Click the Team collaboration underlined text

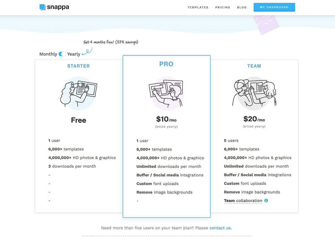click(x=243, y=201)
